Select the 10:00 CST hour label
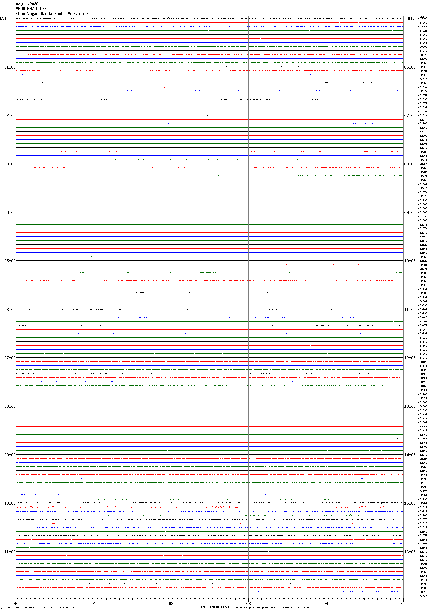 pos(10,503)
